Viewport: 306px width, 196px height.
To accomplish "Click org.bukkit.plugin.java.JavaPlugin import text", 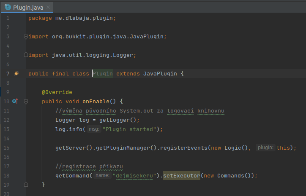I will (107, 37).
